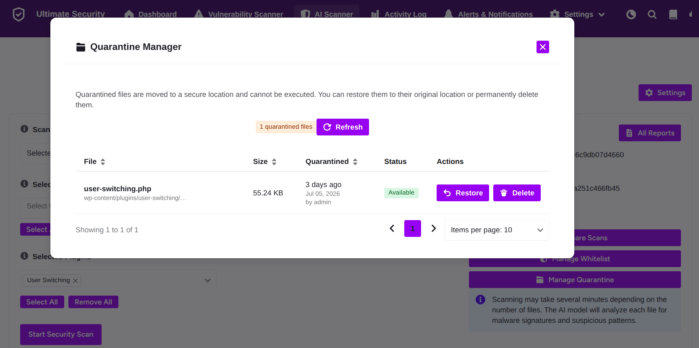The width and height of the screenshot is (699, 348).
Task: Click the info icon beside Selected Plugins
Action: (24, 256)
